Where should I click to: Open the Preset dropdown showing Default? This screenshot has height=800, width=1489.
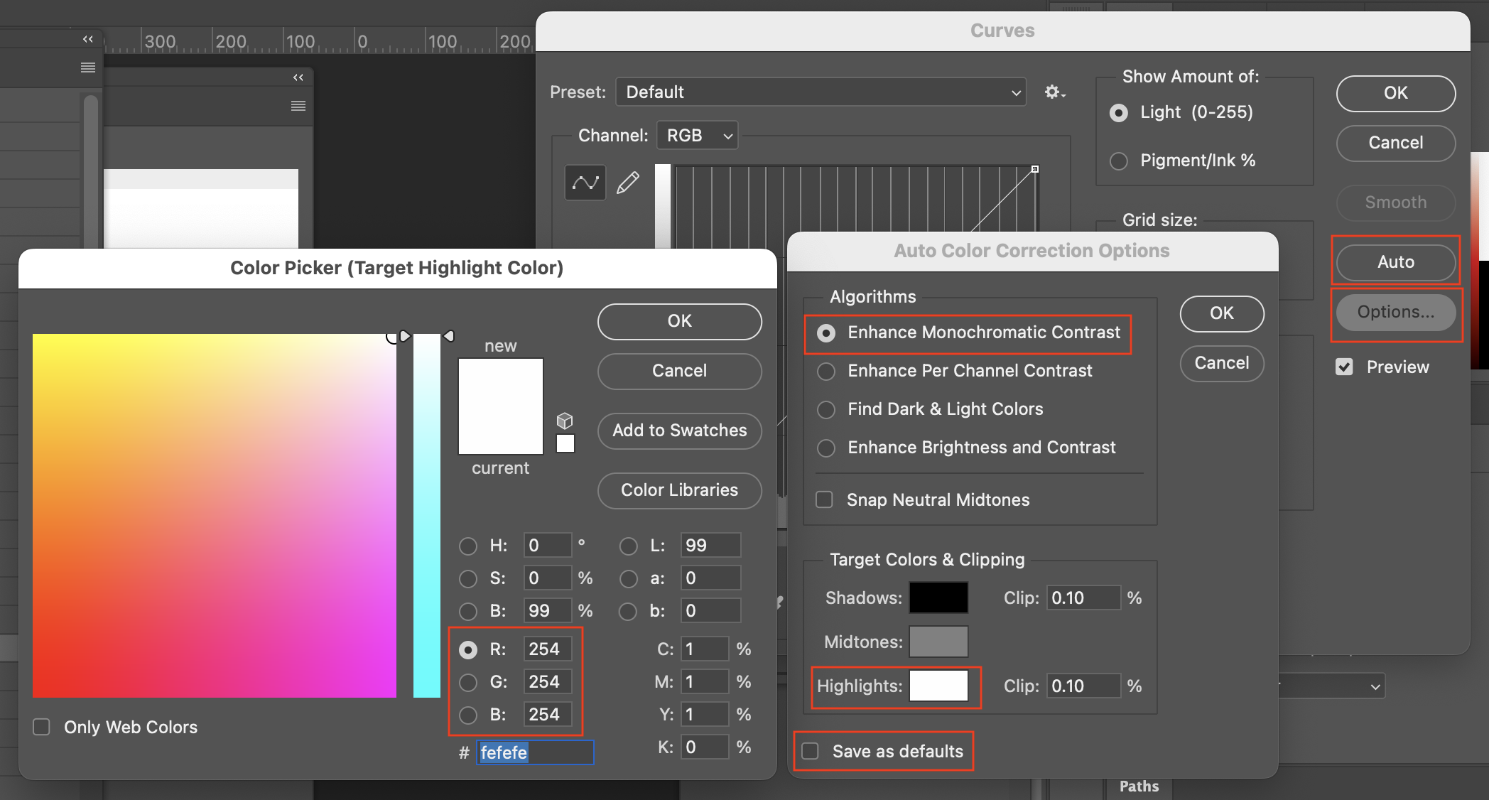[x=821, y=92]
